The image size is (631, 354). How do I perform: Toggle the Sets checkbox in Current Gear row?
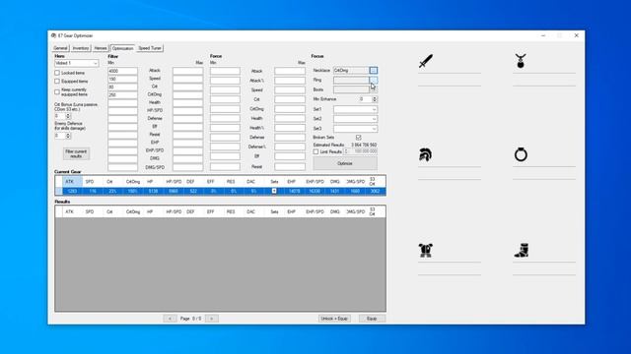274,191
